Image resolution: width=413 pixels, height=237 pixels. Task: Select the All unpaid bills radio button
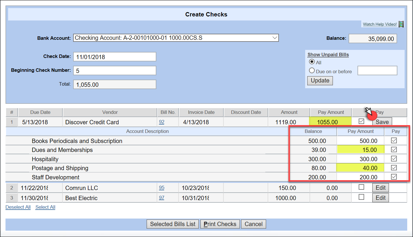click(312, 62)
